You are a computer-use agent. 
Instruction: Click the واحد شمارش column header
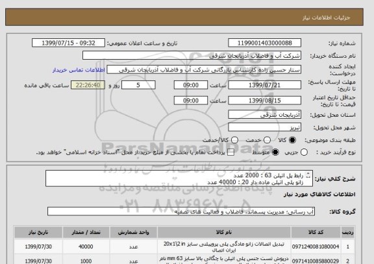[133, 232]
